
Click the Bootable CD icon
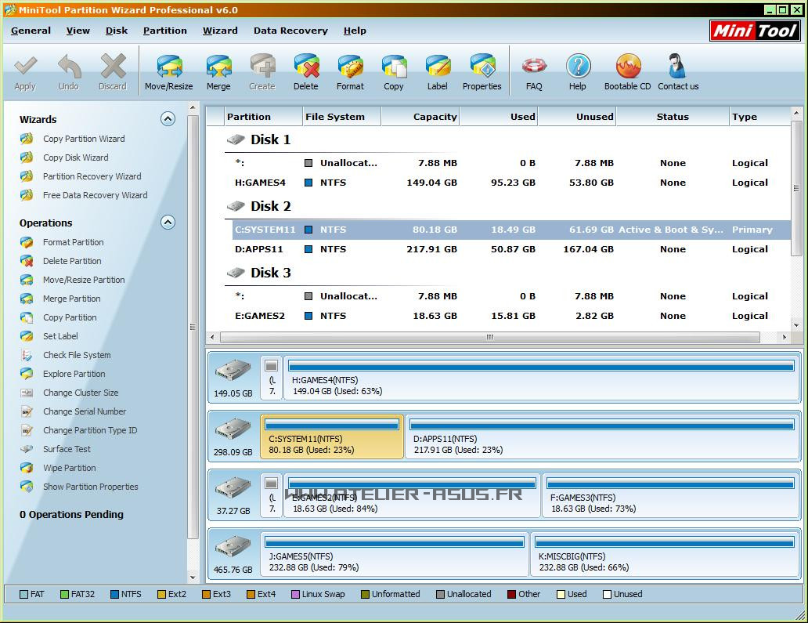(627, 72)
